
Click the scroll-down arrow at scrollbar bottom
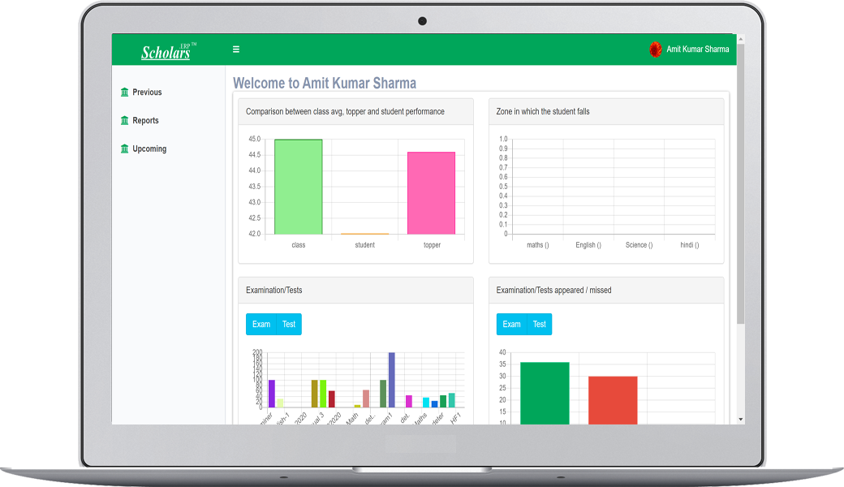click(740, 419)
